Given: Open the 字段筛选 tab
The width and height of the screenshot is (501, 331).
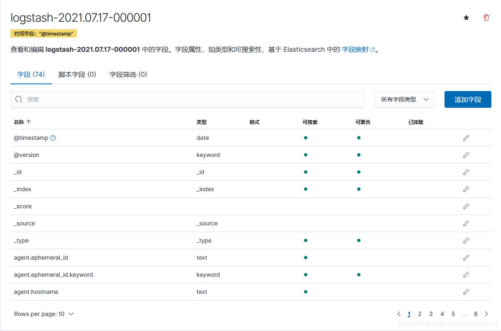Looking at the screenshot, I should click(127, 74).
